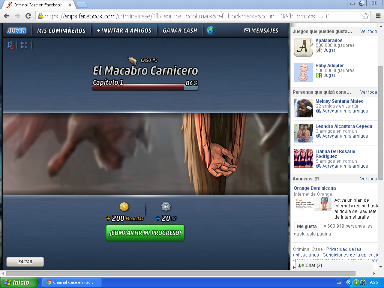Click the police badge XP icon
This screenshot has height=288, width=384.
(166, 207)
